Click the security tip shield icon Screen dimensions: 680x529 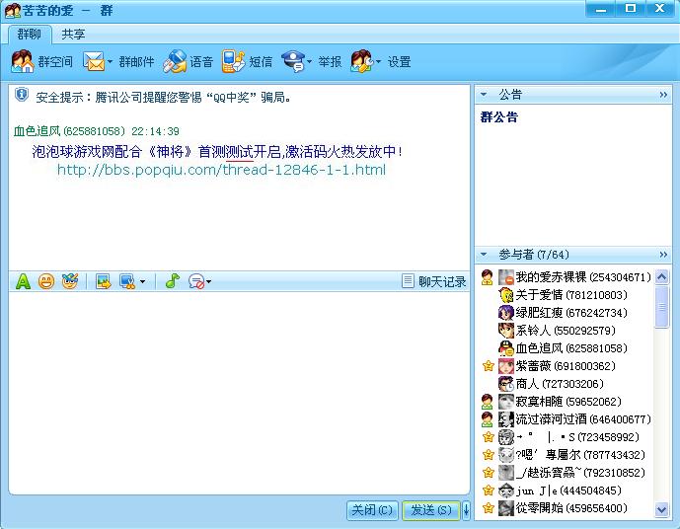(22, 95)
